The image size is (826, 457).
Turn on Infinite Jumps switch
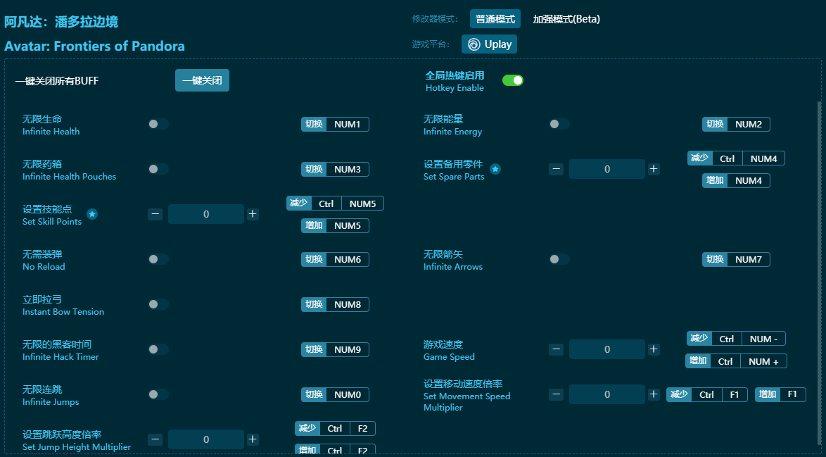coord(158,394)
